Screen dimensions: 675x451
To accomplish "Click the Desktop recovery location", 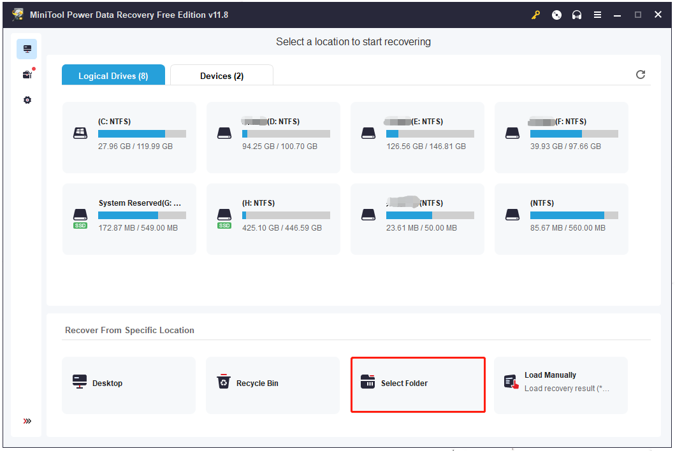I will click(129, 384).
